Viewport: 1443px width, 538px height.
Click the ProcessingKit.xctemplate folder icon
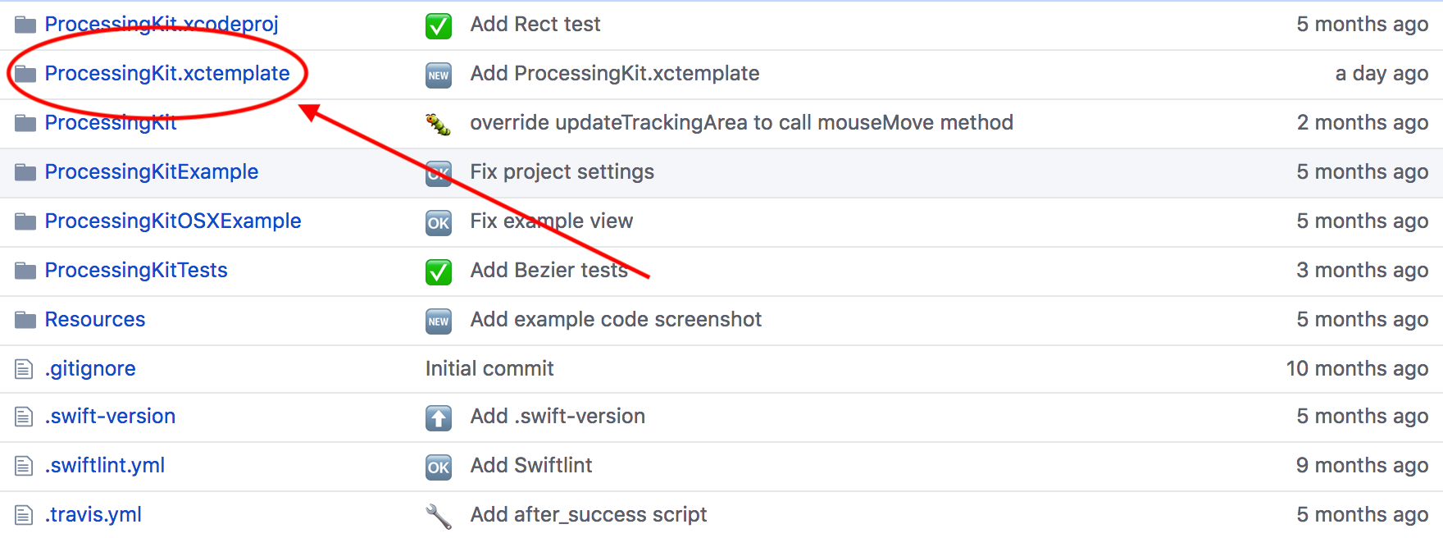[x=25, y=75]
